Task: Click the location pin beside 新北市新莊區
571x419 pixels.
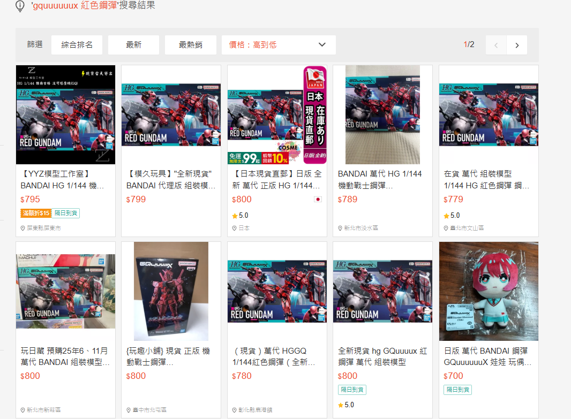Action: tap(23, 410)
